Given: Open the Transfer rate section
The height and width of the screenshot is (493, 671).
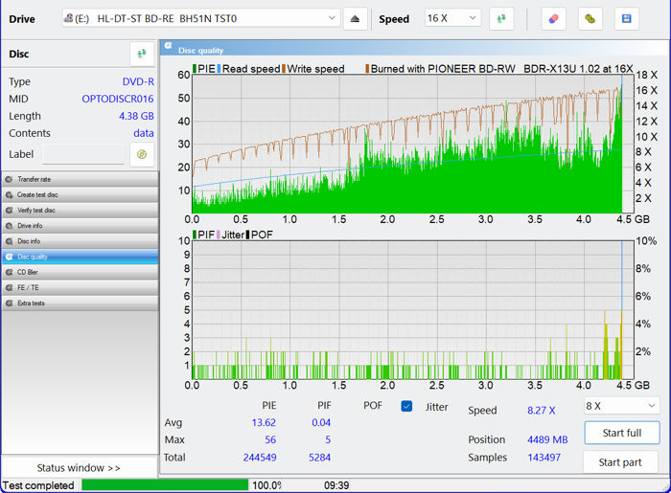Looking at the screenshot, I should pos(35,179).
